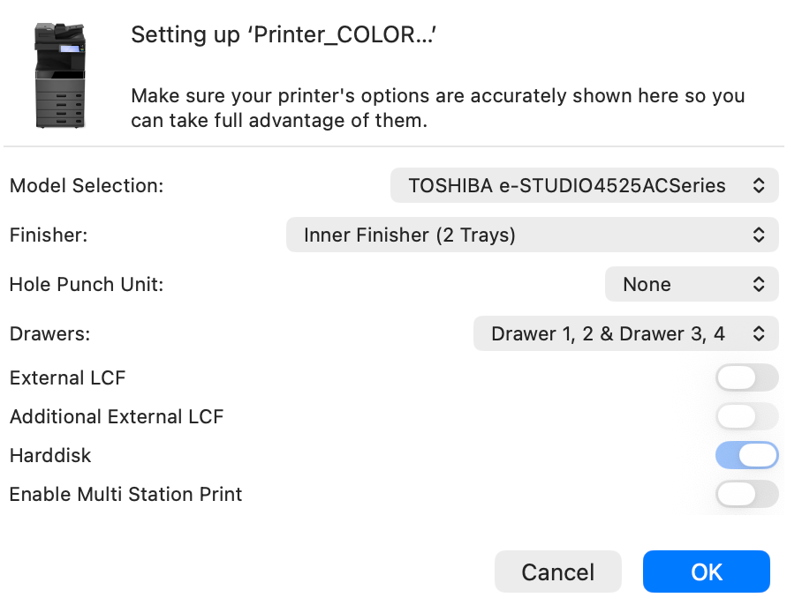Viewport: 787px width, 605px height.
Task: Click the 'Hole Punch Unit:' label
Action: coord(87,285)
